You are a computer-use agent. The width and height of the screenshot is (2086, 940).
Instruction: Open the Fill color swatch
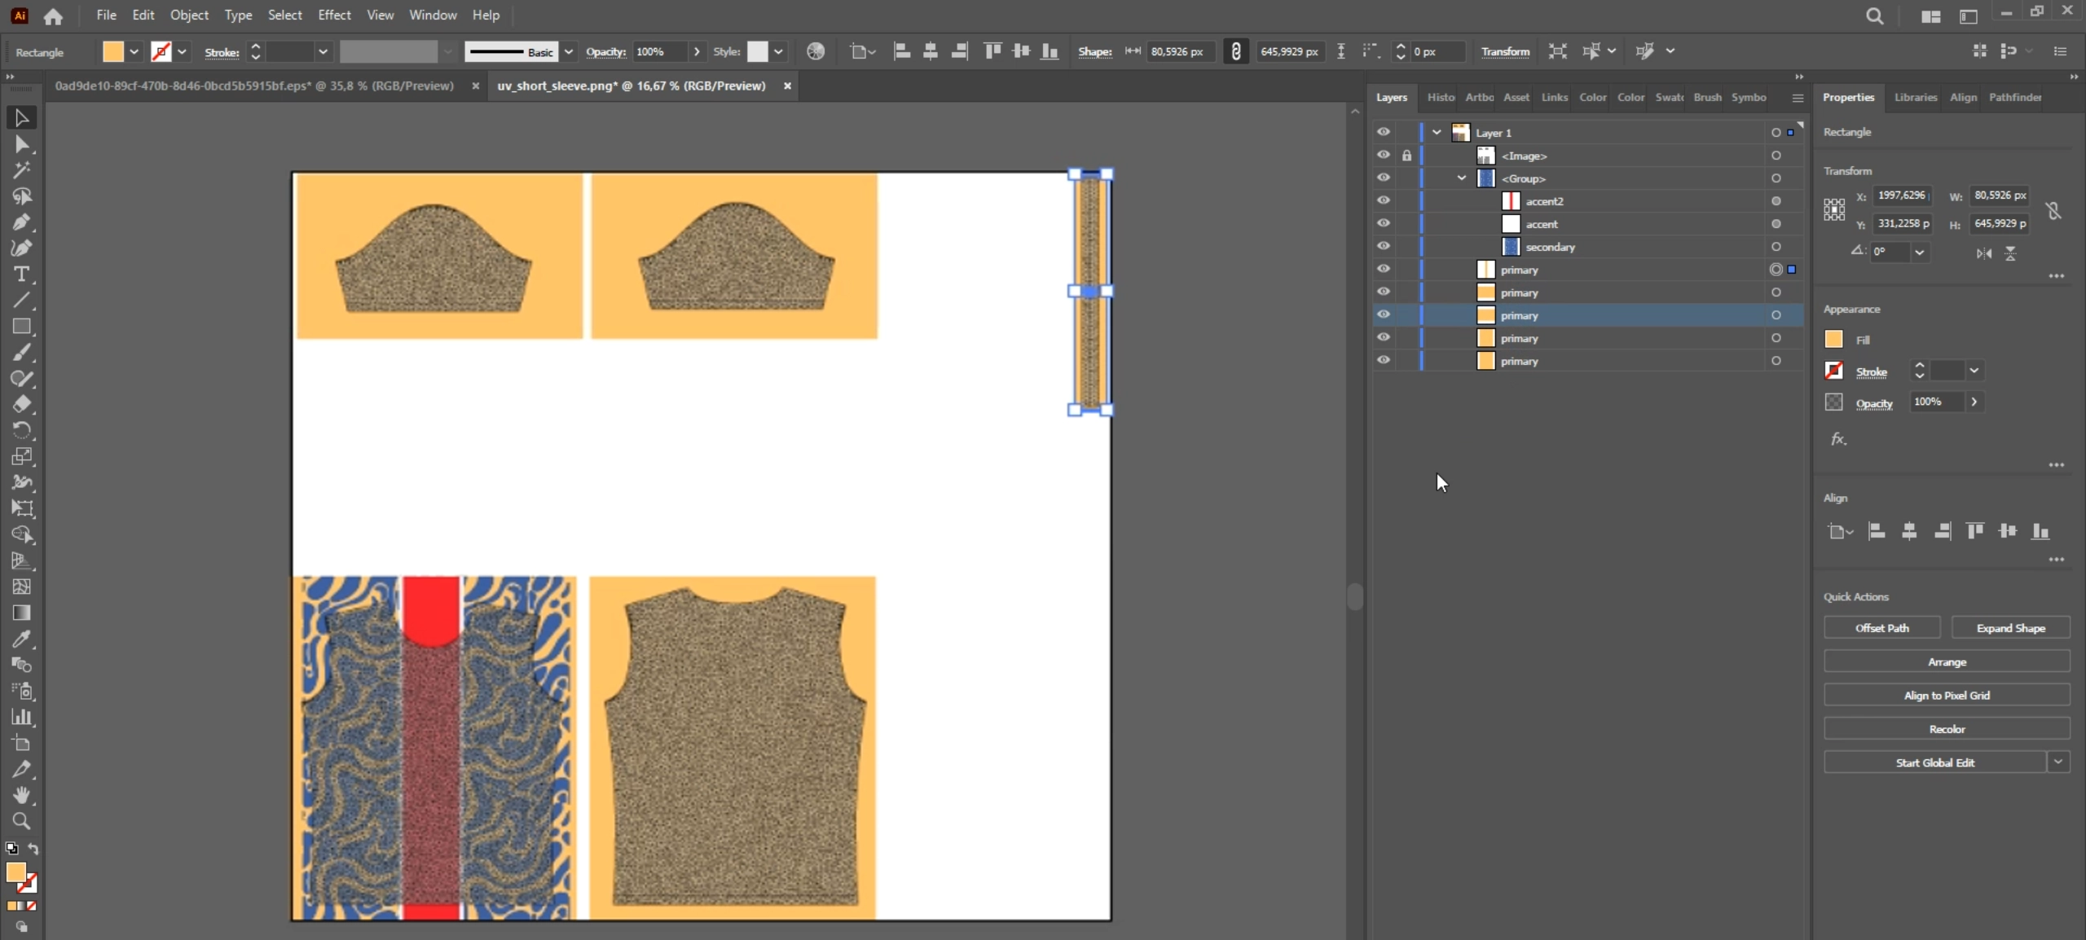(x=1833, y=340)
